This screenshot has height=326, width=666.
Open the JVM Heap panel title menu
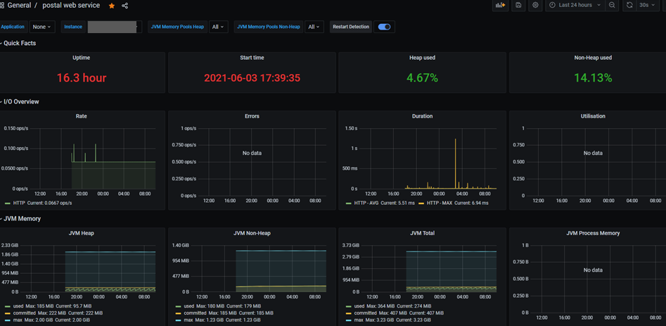[82, 233]
